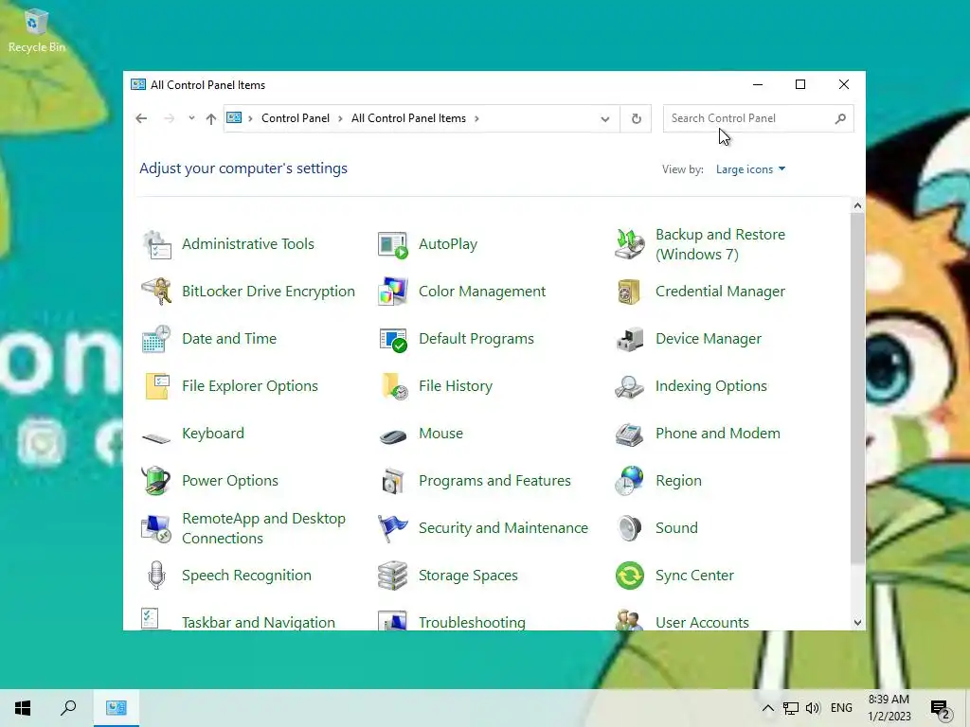Click the Search Control Panel field
This screenshot has width=970, height=727.
759,118
